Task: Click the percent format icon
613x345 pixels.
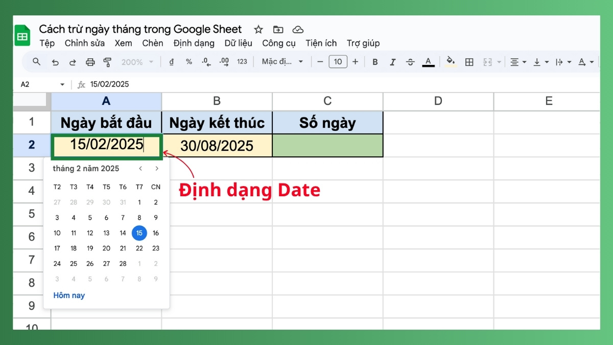Action: pos(188,61)
